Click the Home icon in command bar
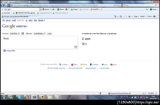 click(x=115, y=16)
